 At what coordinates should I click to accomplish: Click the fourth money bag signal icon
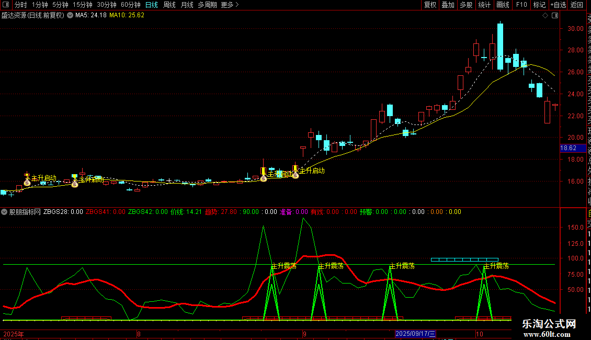click(x=295, y=175)
